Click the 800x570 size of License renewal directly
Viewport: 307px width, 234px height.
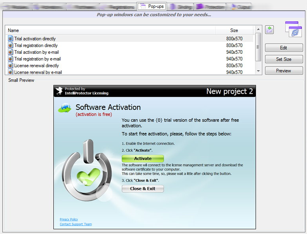coord(234,65)
